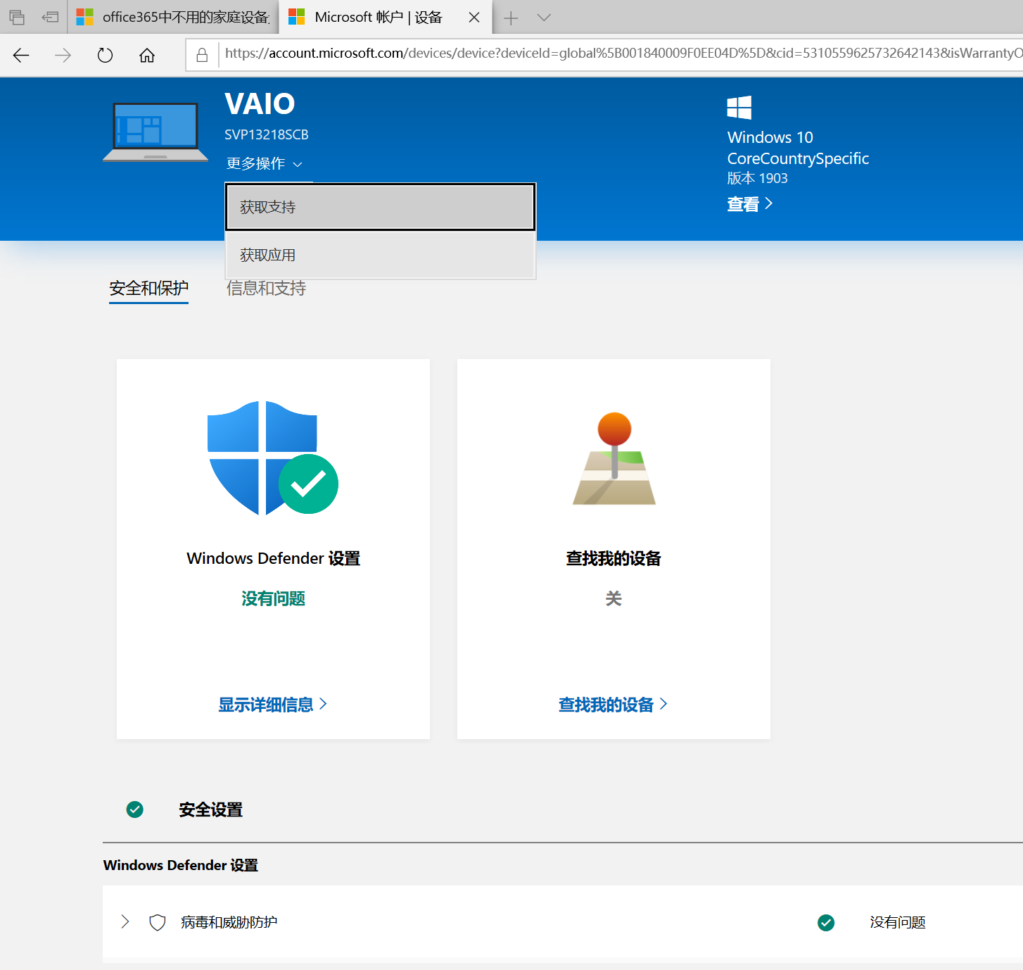Click shield outline icon beside 病毒和威胁防护

[158, 922]
